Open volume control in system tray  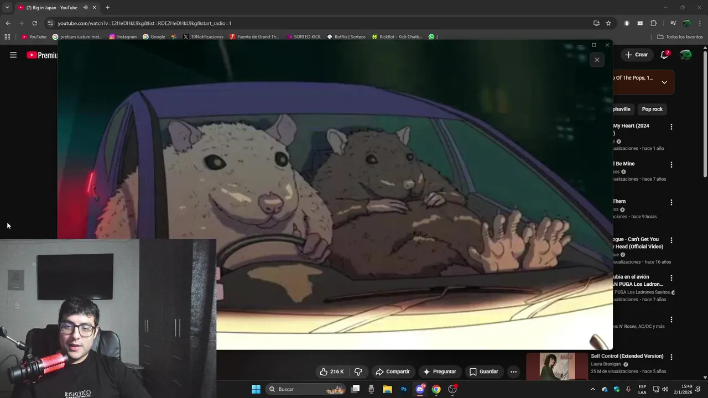(x=665, y=389)
